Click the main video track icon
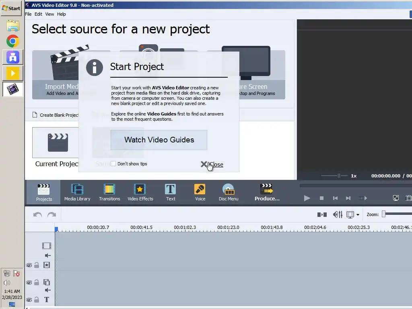 pyautogui.click(x=47, y=246)
